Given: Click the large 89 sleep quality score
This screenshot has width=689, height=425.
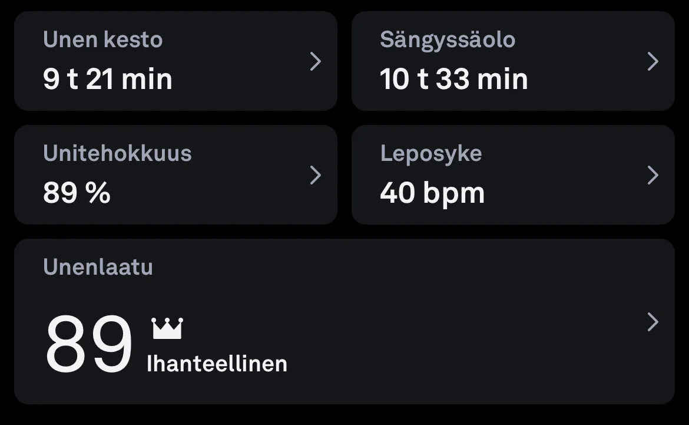Looking at the screenshot, I should (88, 345).
